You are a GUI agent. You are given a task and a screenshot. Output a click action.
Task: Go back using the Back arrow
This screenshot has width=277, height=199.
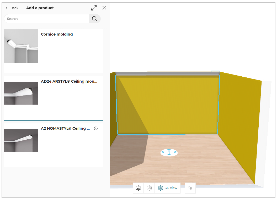point(12,8)
